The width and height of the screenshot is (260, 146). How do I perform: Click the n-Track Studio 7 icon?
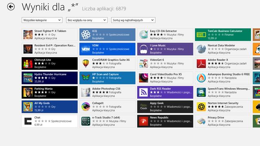[x=86, y=121]
